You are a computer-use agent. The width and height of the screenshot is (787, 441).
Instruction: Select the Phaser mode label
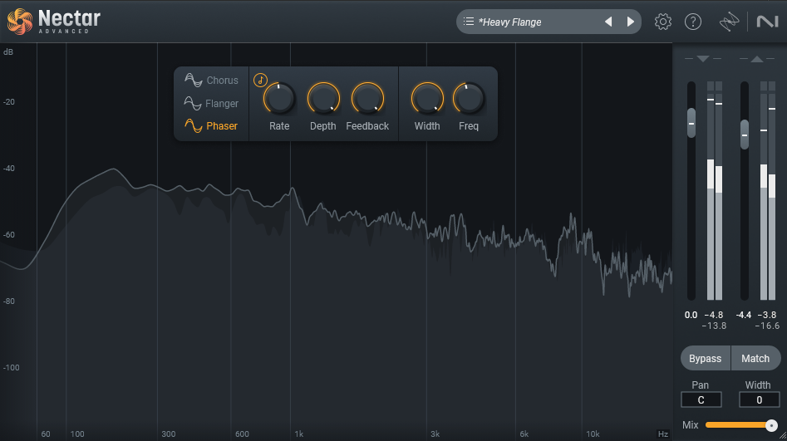222,126
